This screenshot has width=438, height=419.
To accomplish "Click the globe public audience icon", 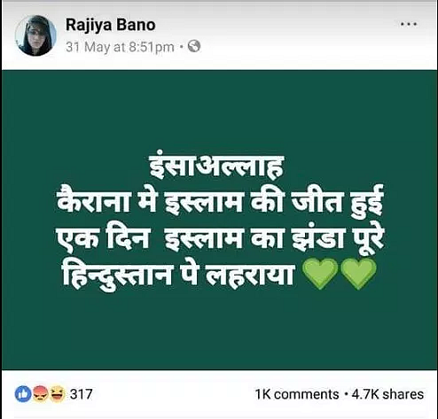I will pos(194,46).
